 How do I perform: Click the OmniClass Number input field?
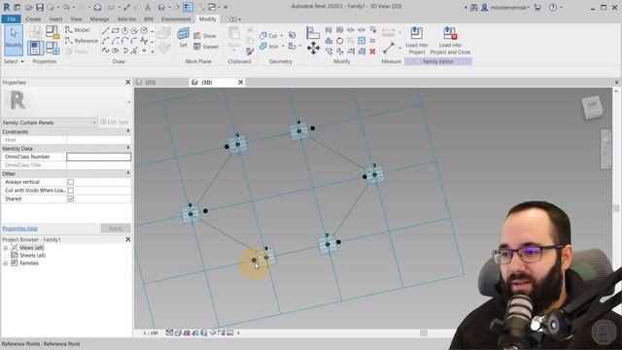(x=99, y=157)
